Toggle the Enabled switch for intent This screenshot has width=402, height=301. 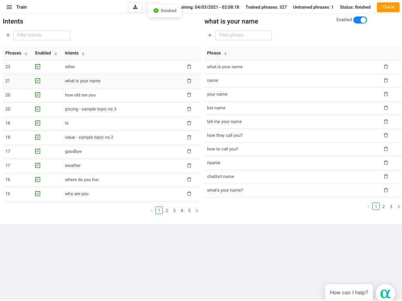(x=360, y=20)
